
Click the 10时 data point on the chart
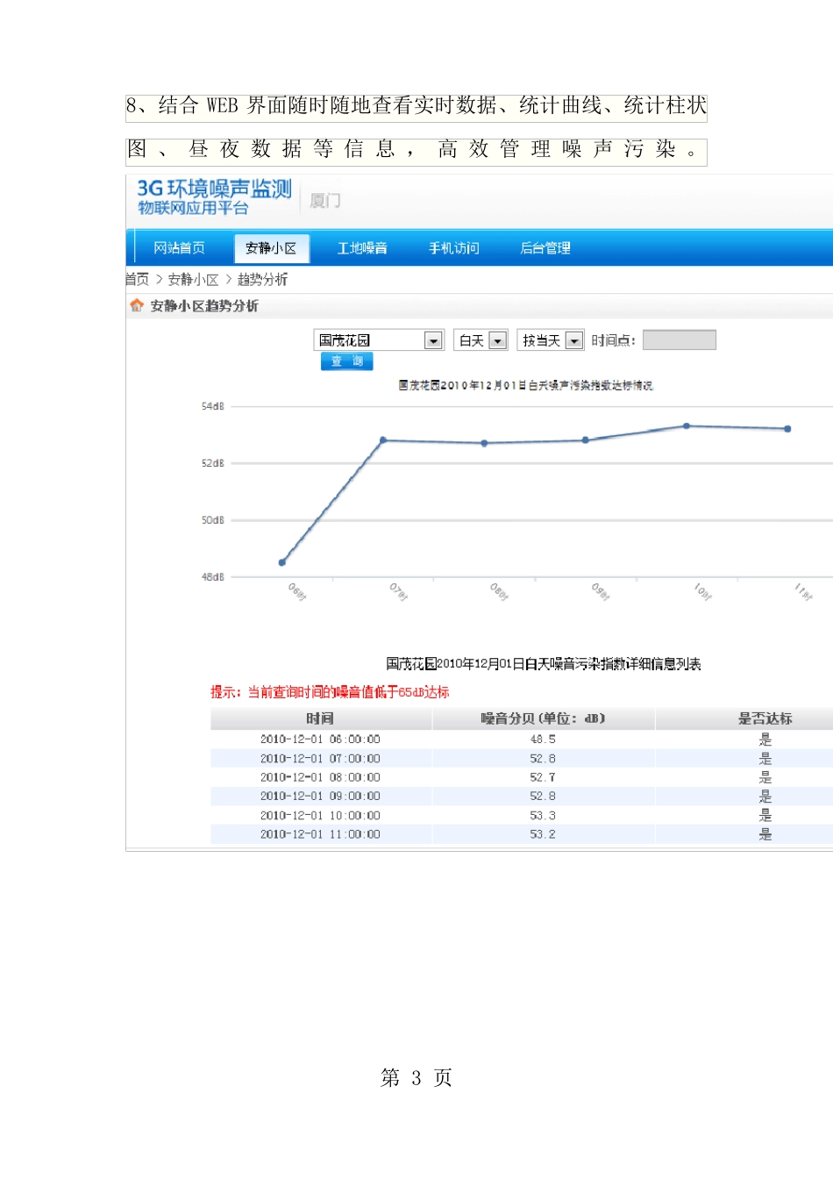click(x=687, y=426)
